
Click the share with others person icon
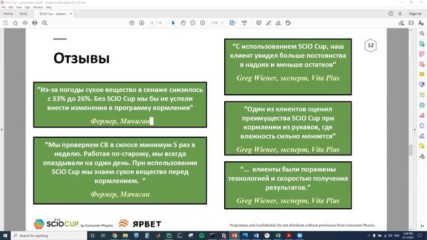pyautogui.click(x=421, y=23)
